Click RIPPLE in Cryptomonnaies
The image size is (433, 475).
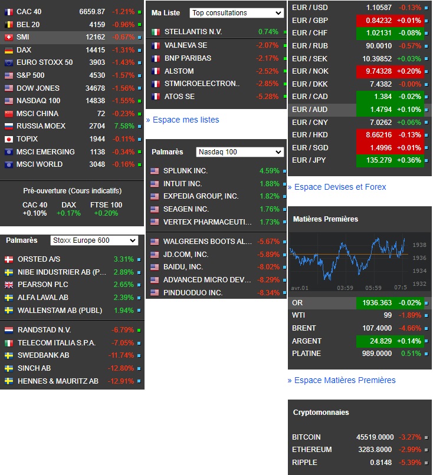coord(304,463)
